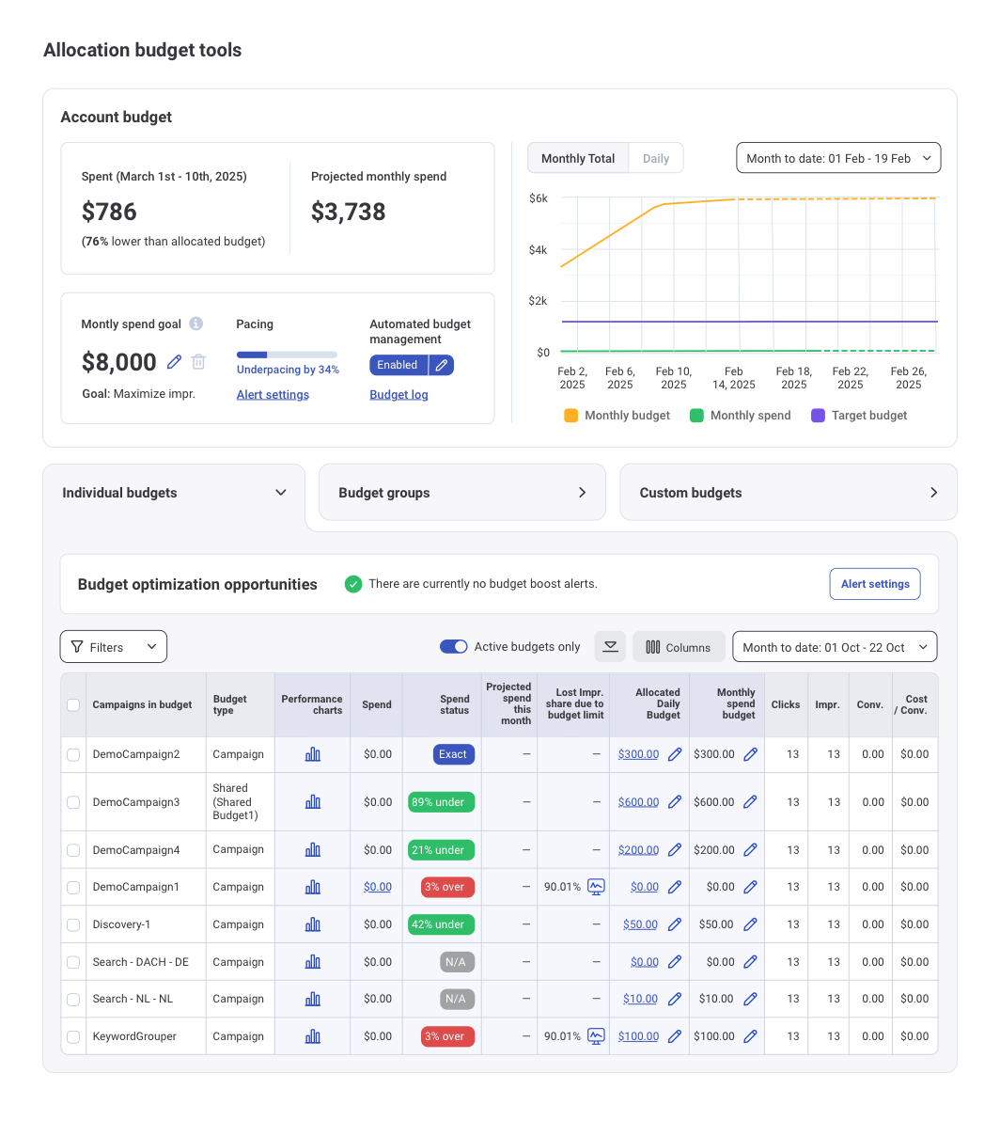Open the Month to date: 01 Feb - 19 Feb dropdown
This screenshot has height=1121, width=1000.
pos(837,157)
